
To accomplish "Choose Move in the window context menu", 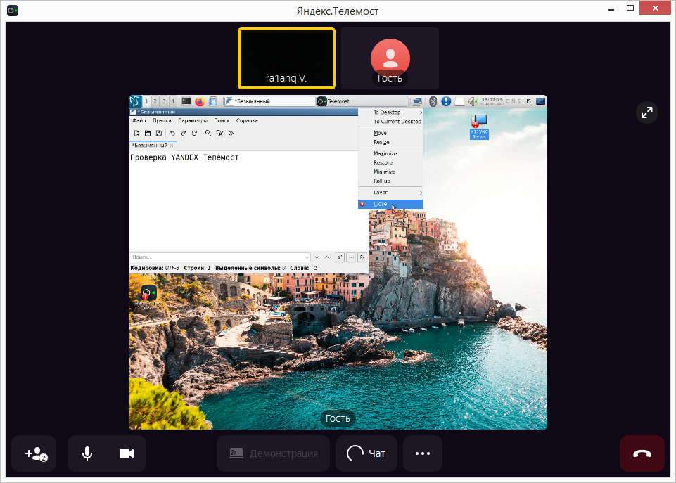I will pos(390,133).
